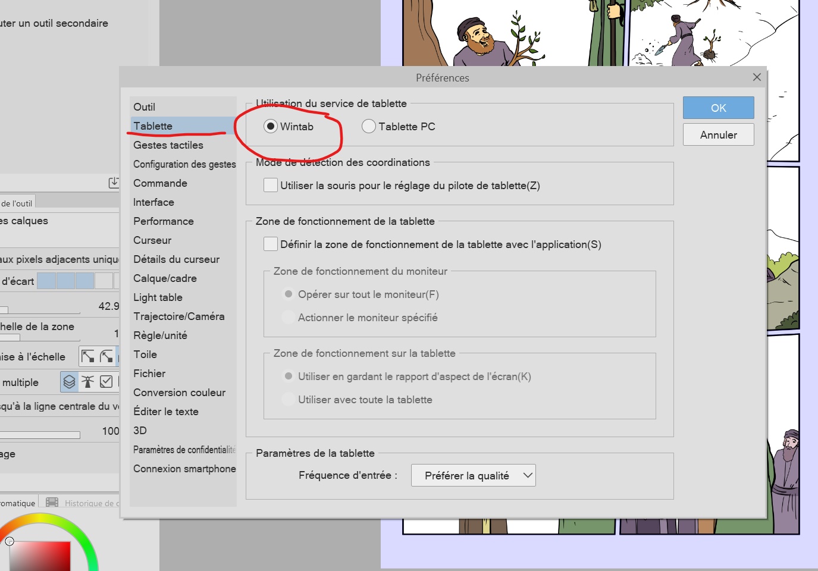The width and height of the screenshot is (818, 571).
Task: Select 'Actionner le moniteur spécifié' radio
Action: tap(289, 317)
